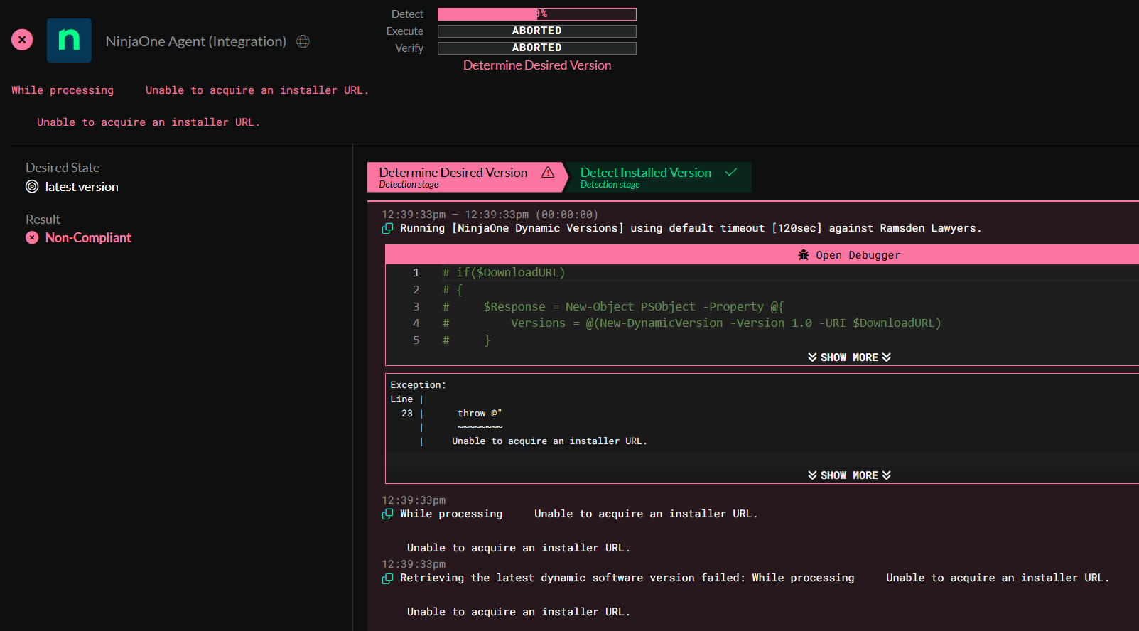Click the Execute ABORTED status bar
Screen dimensions: 1139x631
pos(537,31)
